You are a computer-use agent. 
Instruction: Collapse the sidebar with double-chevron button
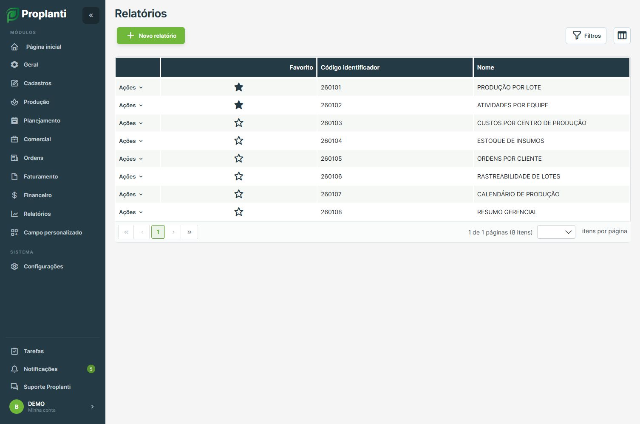coord(91,15)
